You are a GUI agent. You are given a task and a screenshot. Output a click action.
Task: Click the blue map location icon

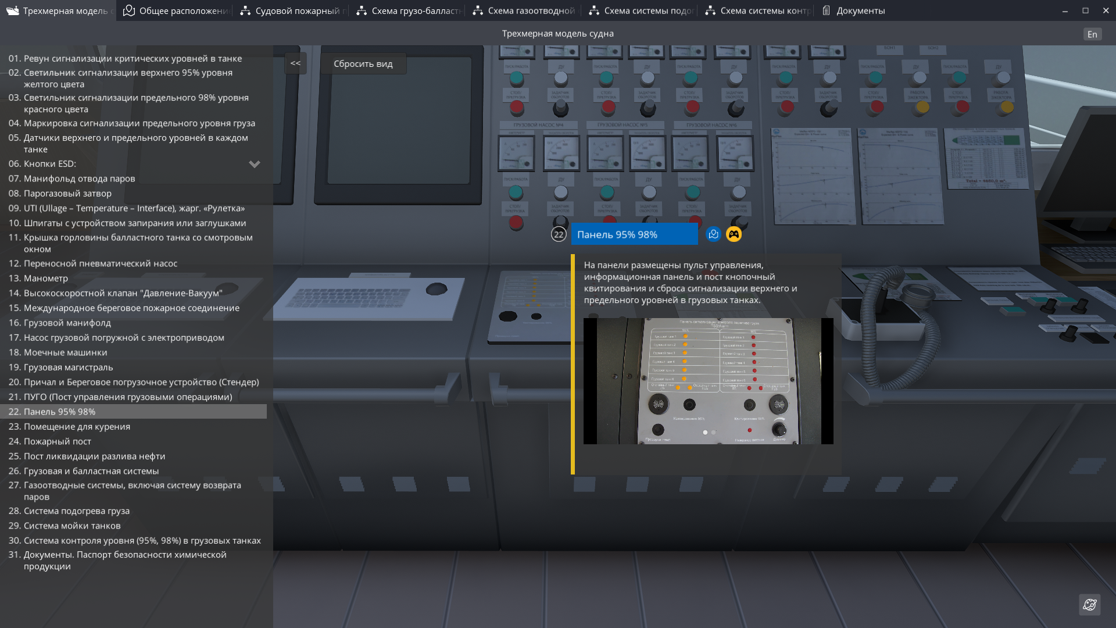713,234
